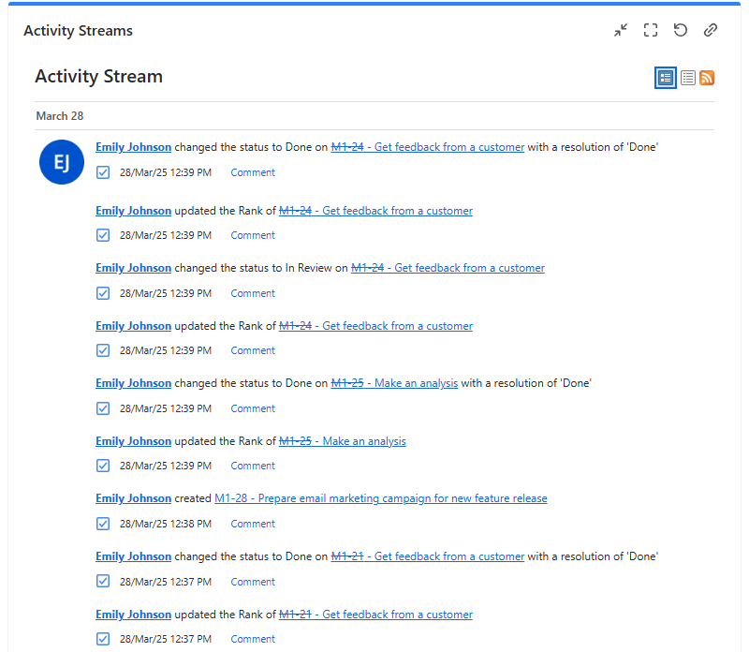Keep the full detail view selected
Viewport: 749px width, 652px height.
(x=665, y=78)
